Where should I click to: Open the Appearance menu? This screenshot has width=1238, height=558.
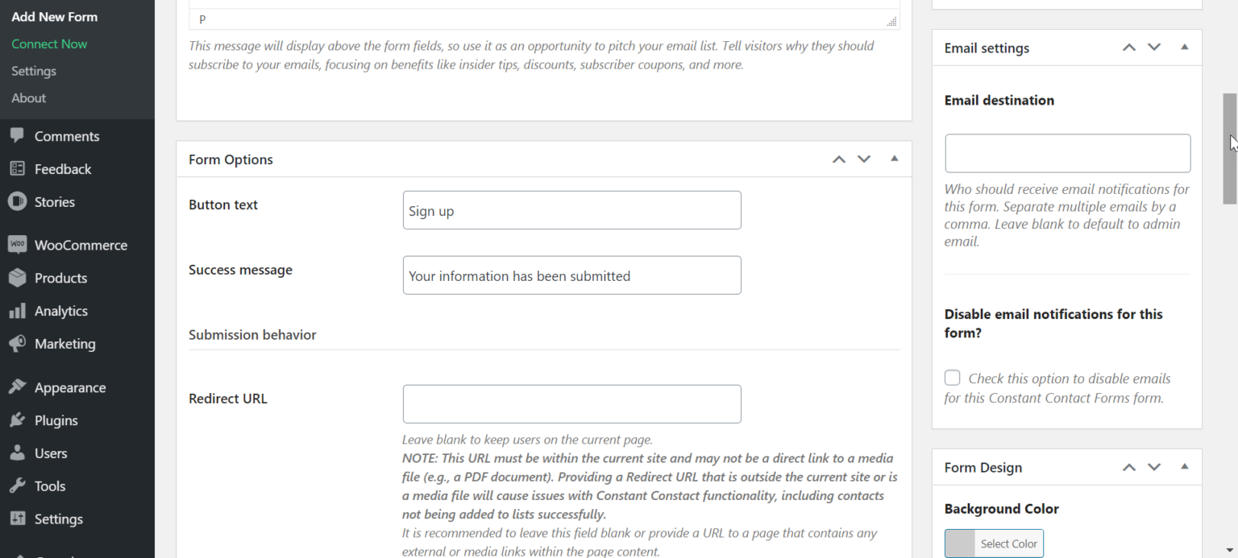[69, 386]
